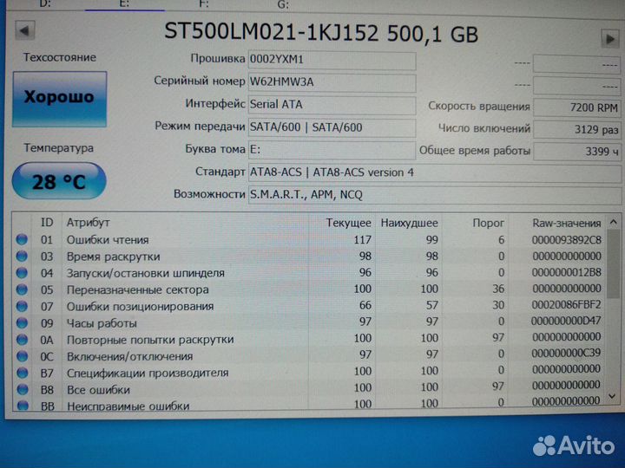Screen dimensions: 625x468
Task: Click raw value 0000093892C8
Action: click(566, 240)
